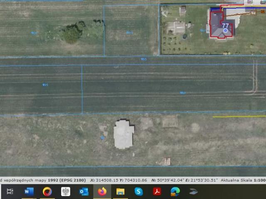Open the Polish eagle emblem application
This screenshot has width=266, height=199.
[x=65, y=192]
